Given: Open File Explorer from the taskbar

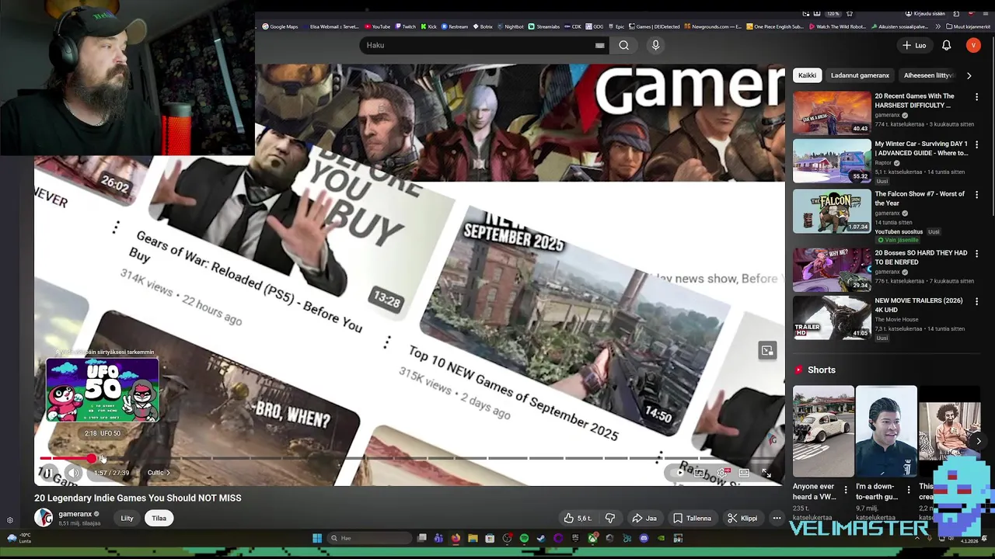Looking at the screenshot, I should coord(473,538).
